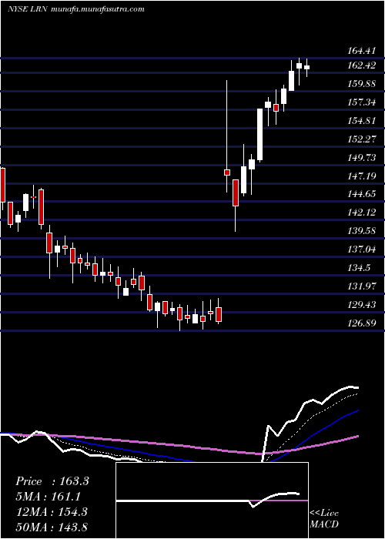
Task: Select the 152.27 price axis label
Action: 362,139
